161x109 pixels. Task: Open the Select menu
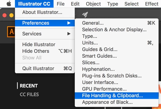pyautogui.click(x=131, y=4)
